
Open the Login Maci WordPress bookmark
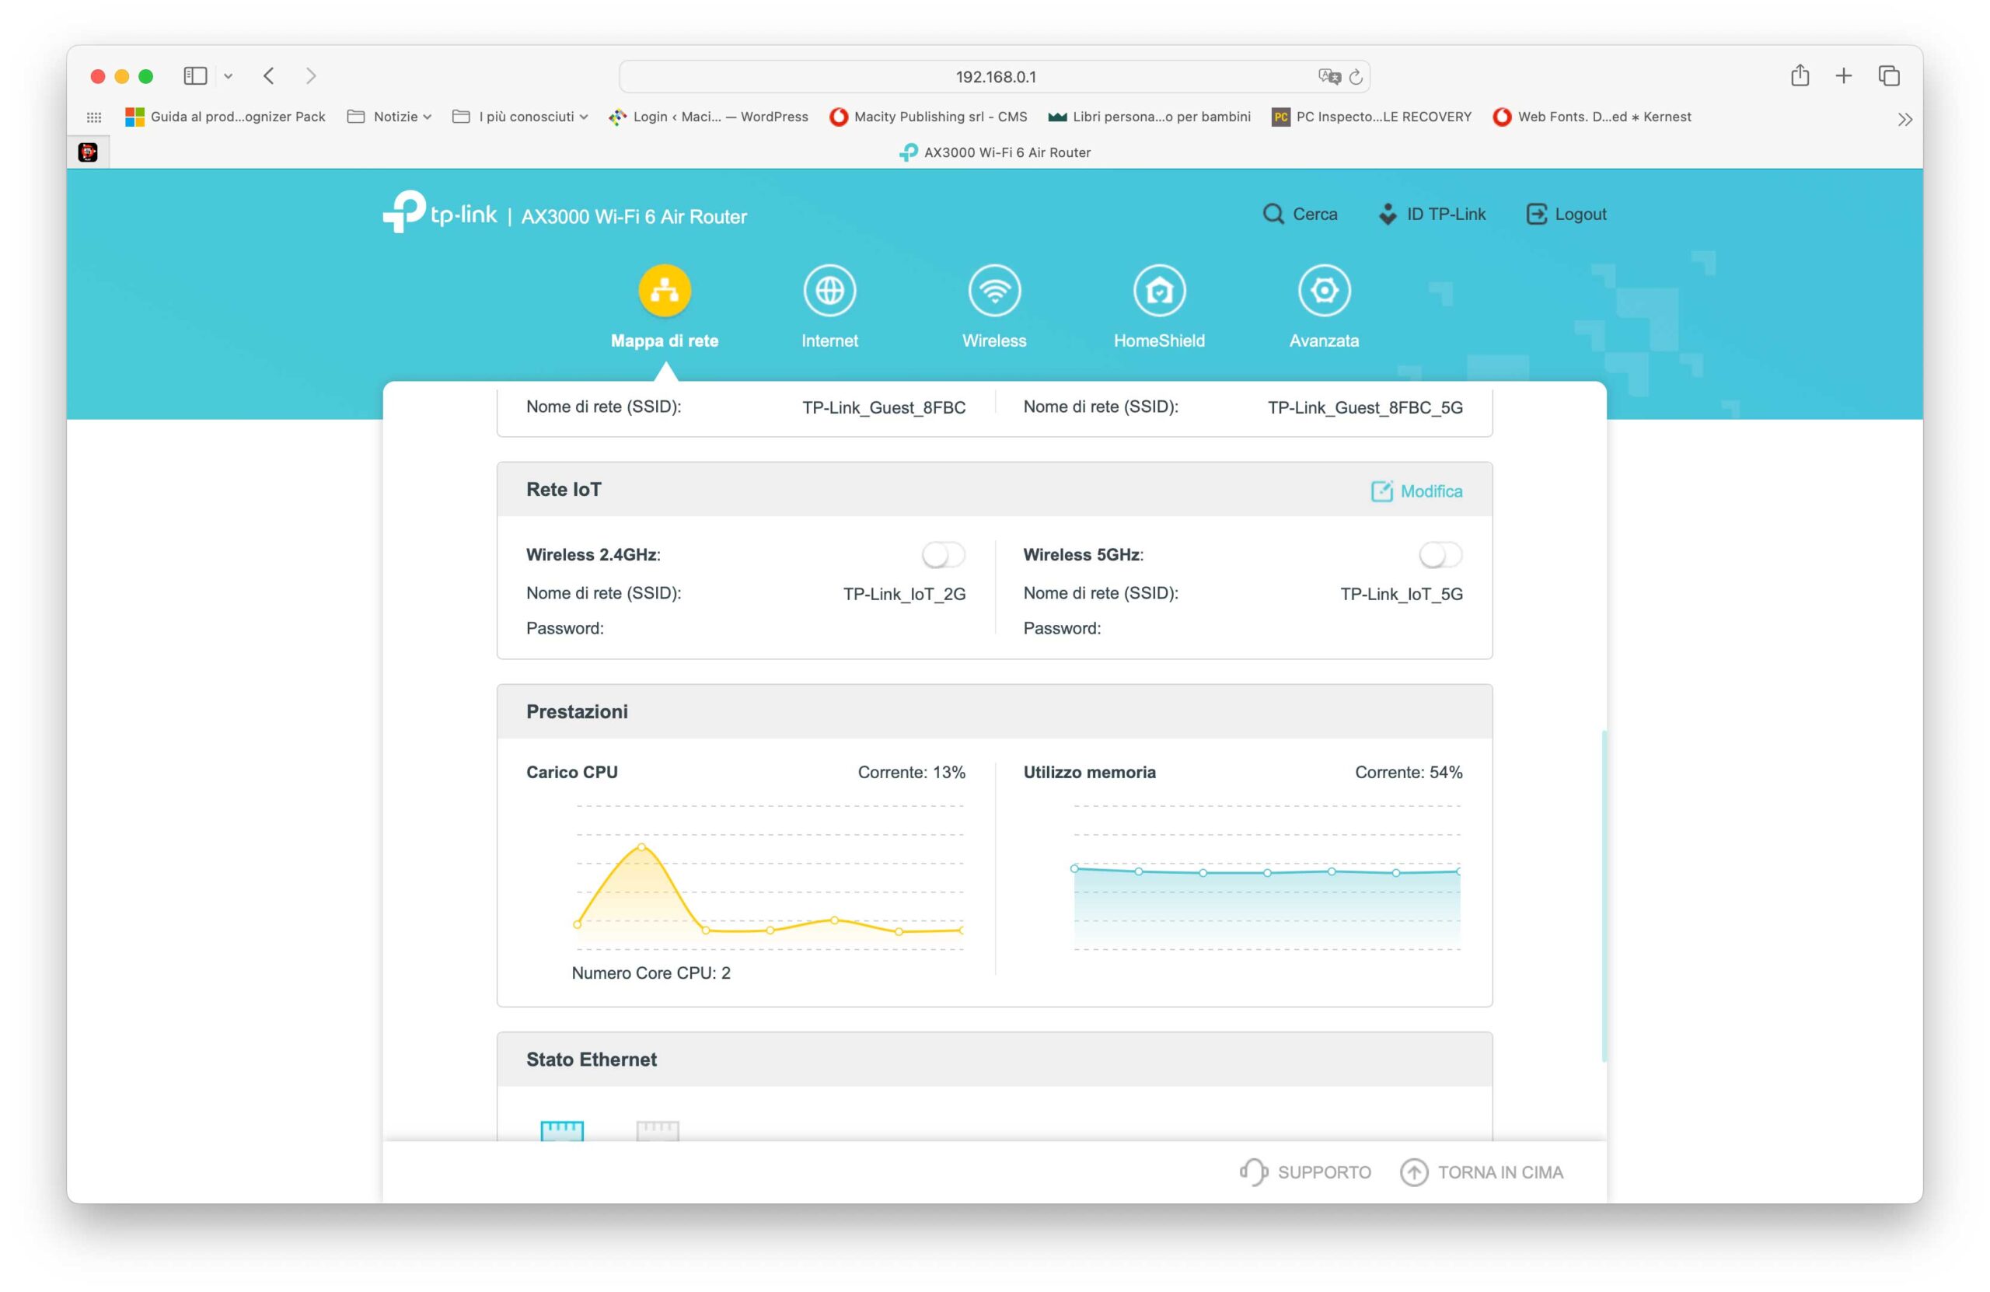709,117
